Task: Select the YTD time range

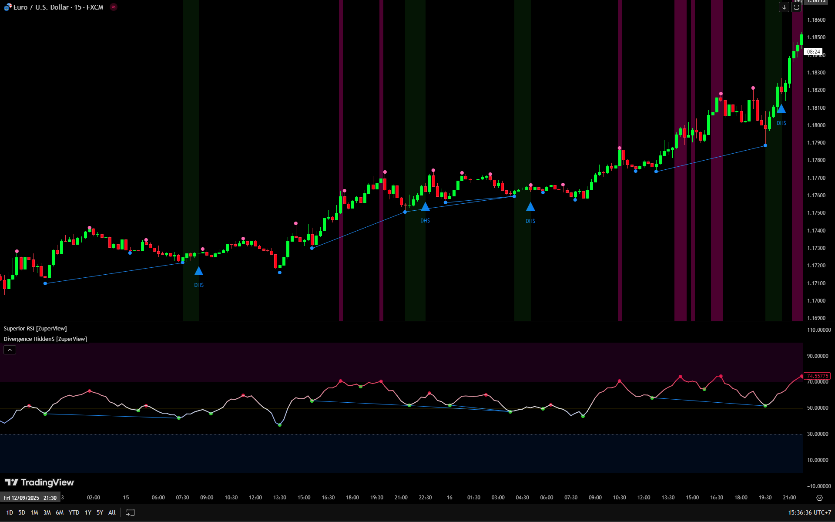Action: [74, 512]
